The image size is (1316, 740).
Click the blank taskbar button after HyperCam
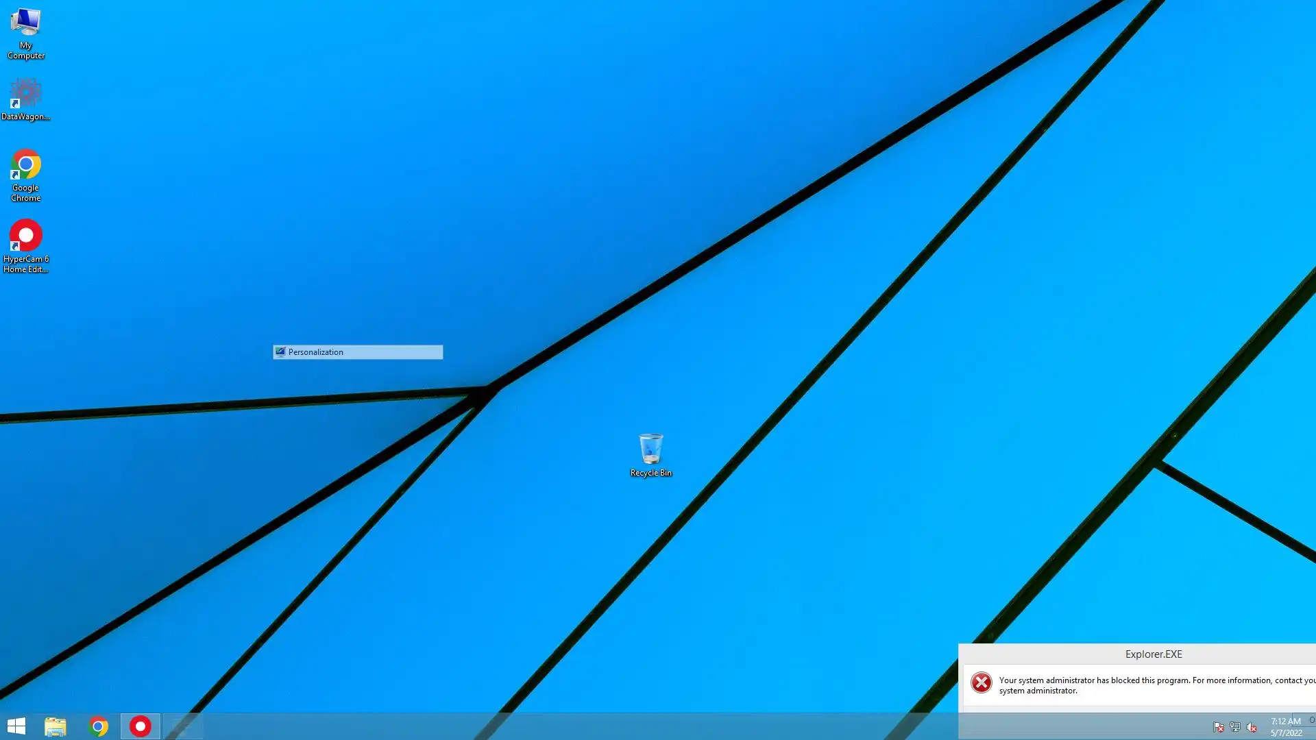tap(183, 726)
